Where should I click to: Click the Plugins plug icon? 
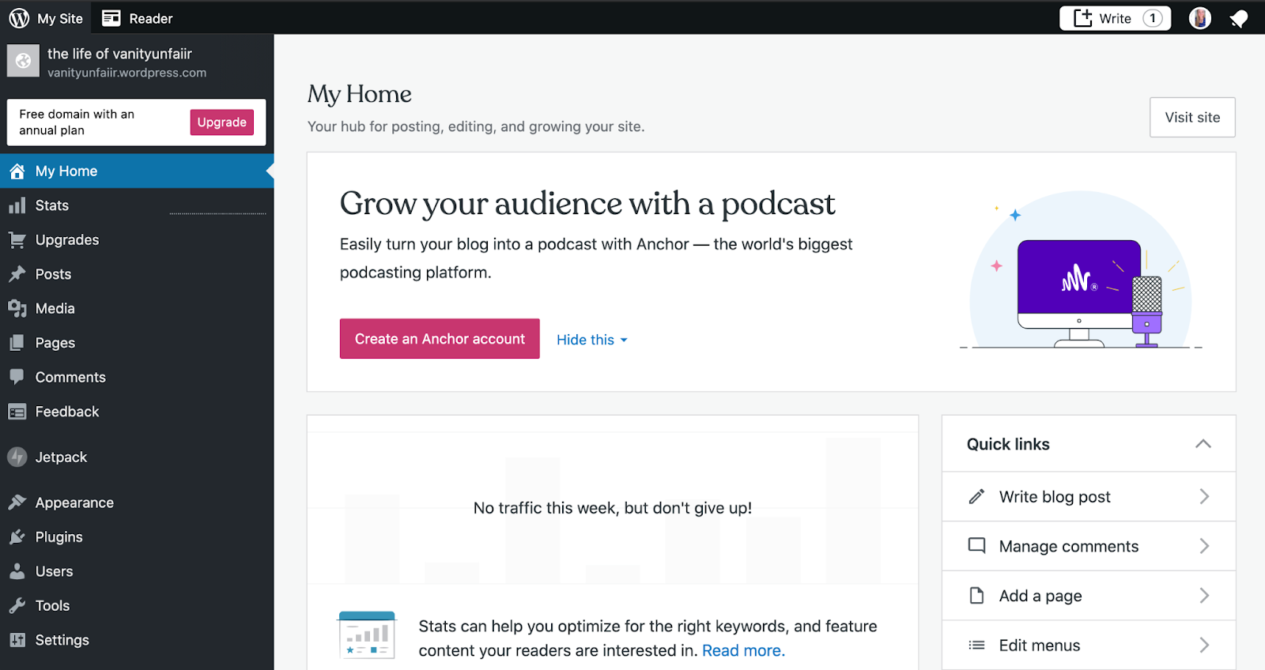[17, 537]
